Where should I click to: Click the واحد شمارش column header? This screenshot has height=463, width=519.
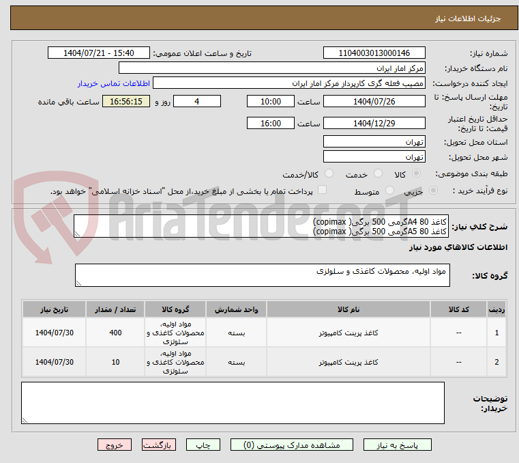pos(237,309)
